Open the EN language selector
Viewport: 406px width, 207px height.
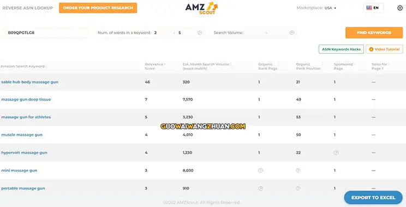coord(373,8)
